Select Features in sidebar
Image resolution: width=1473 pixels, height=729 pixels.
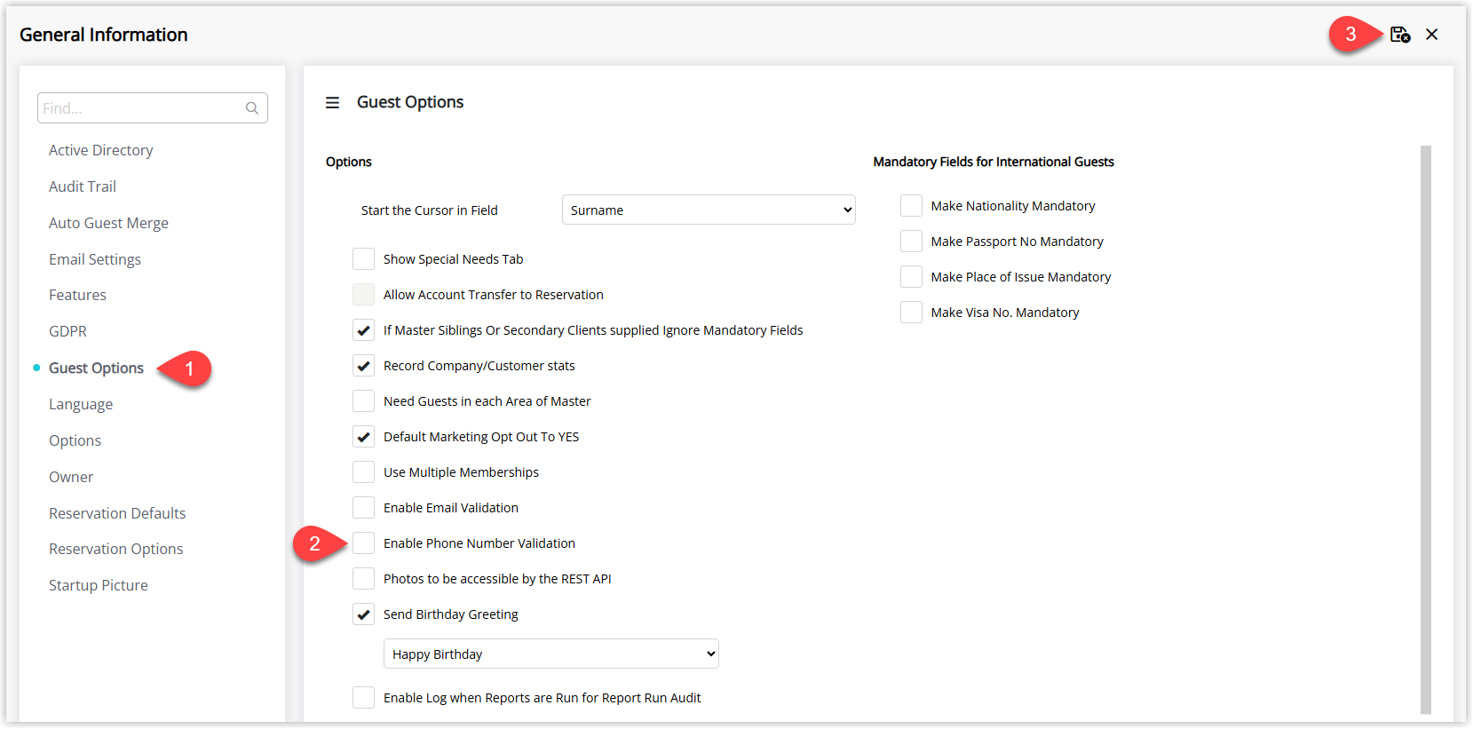coord(77,295)
